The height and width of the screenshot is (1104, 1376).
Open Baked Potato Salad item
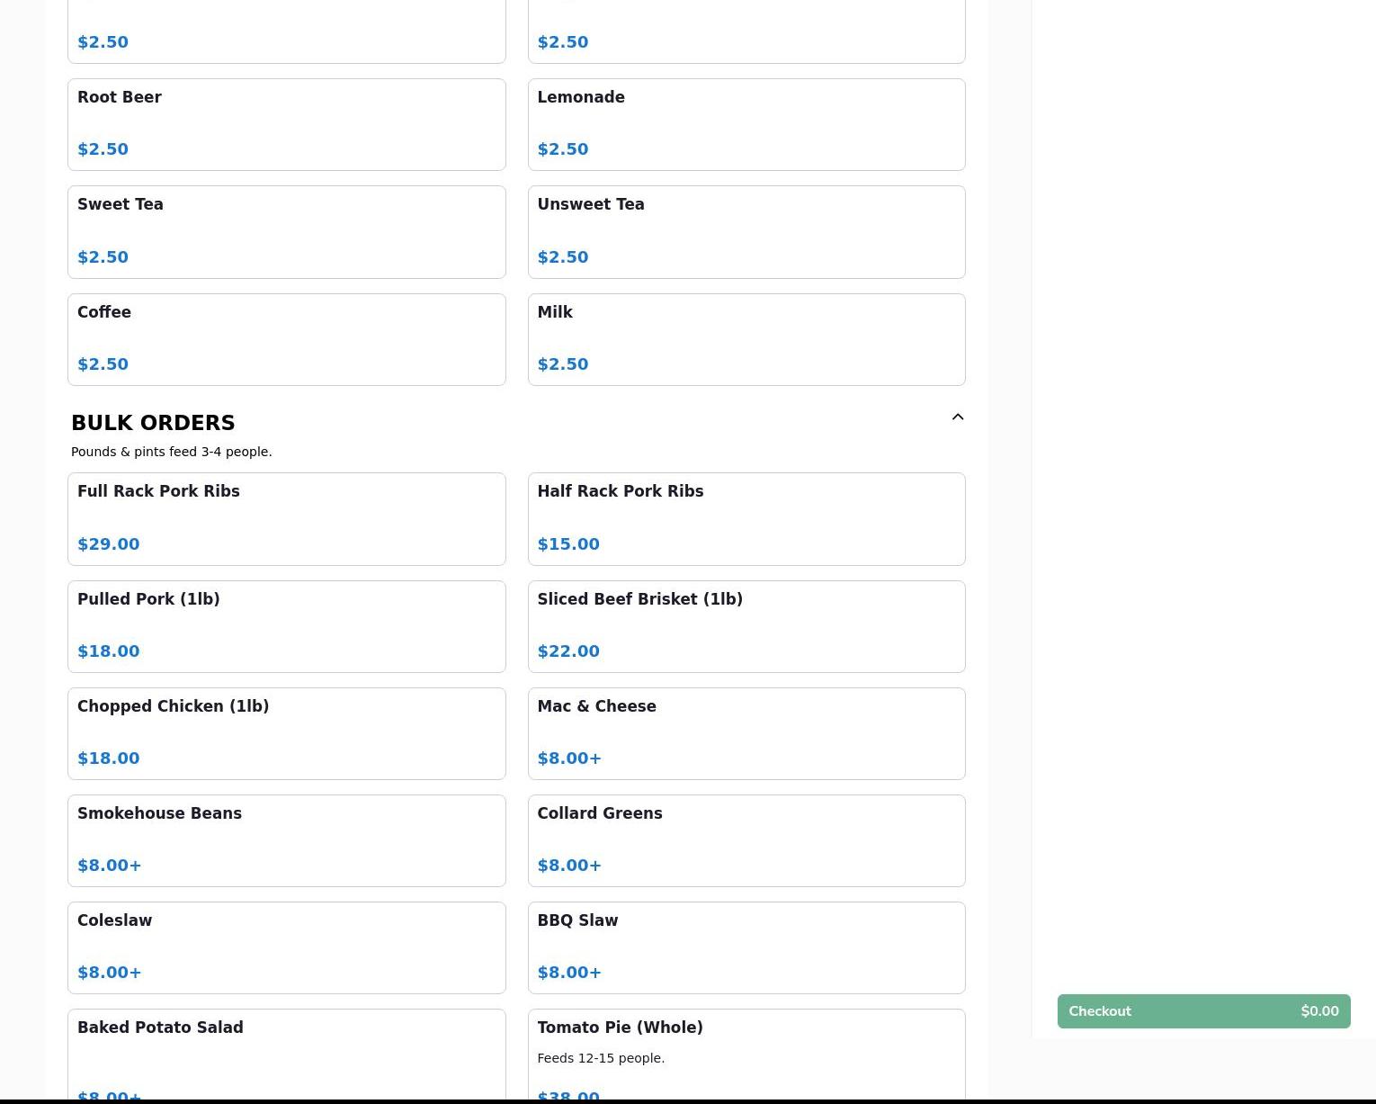click(286, 1053)
